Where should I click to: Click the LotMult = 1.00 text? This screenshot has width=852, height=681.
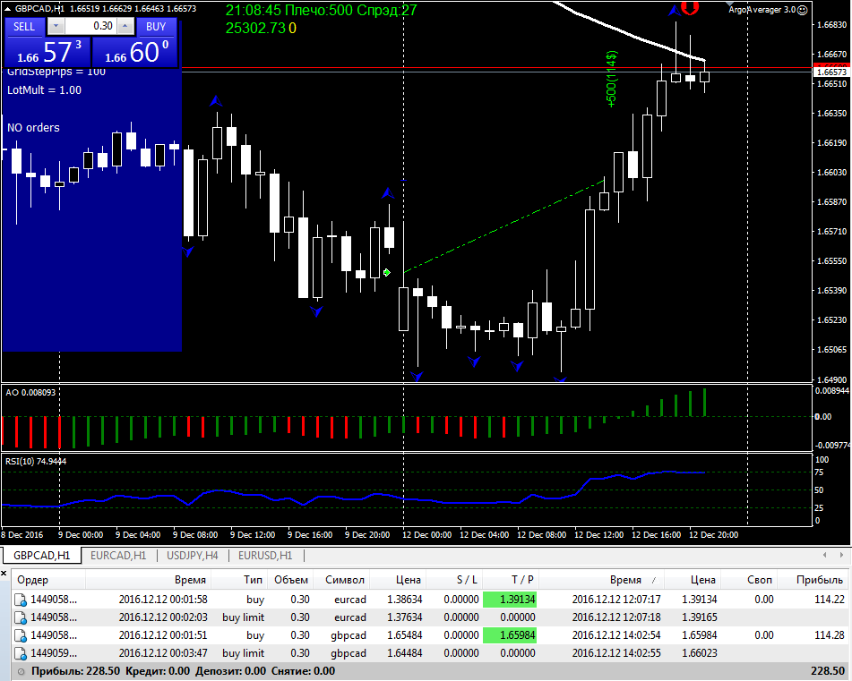[44, 90]
